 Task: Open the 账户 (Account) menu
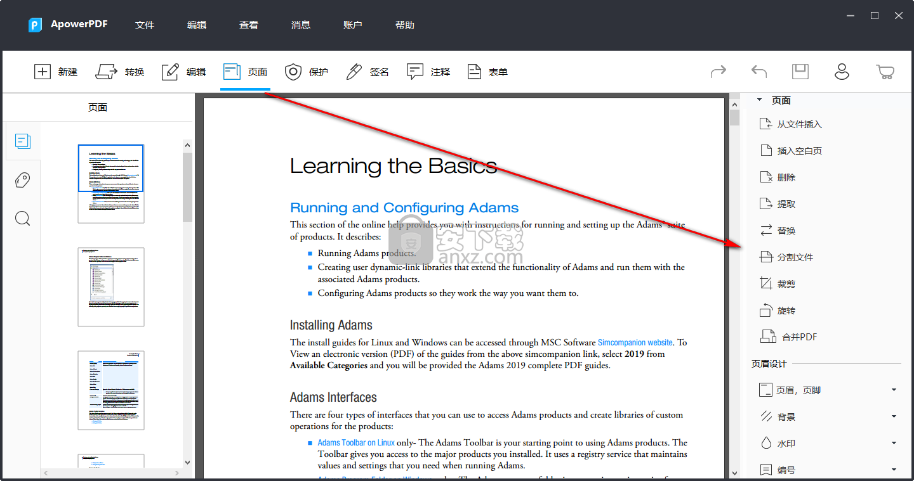click(x=353, y=25)
